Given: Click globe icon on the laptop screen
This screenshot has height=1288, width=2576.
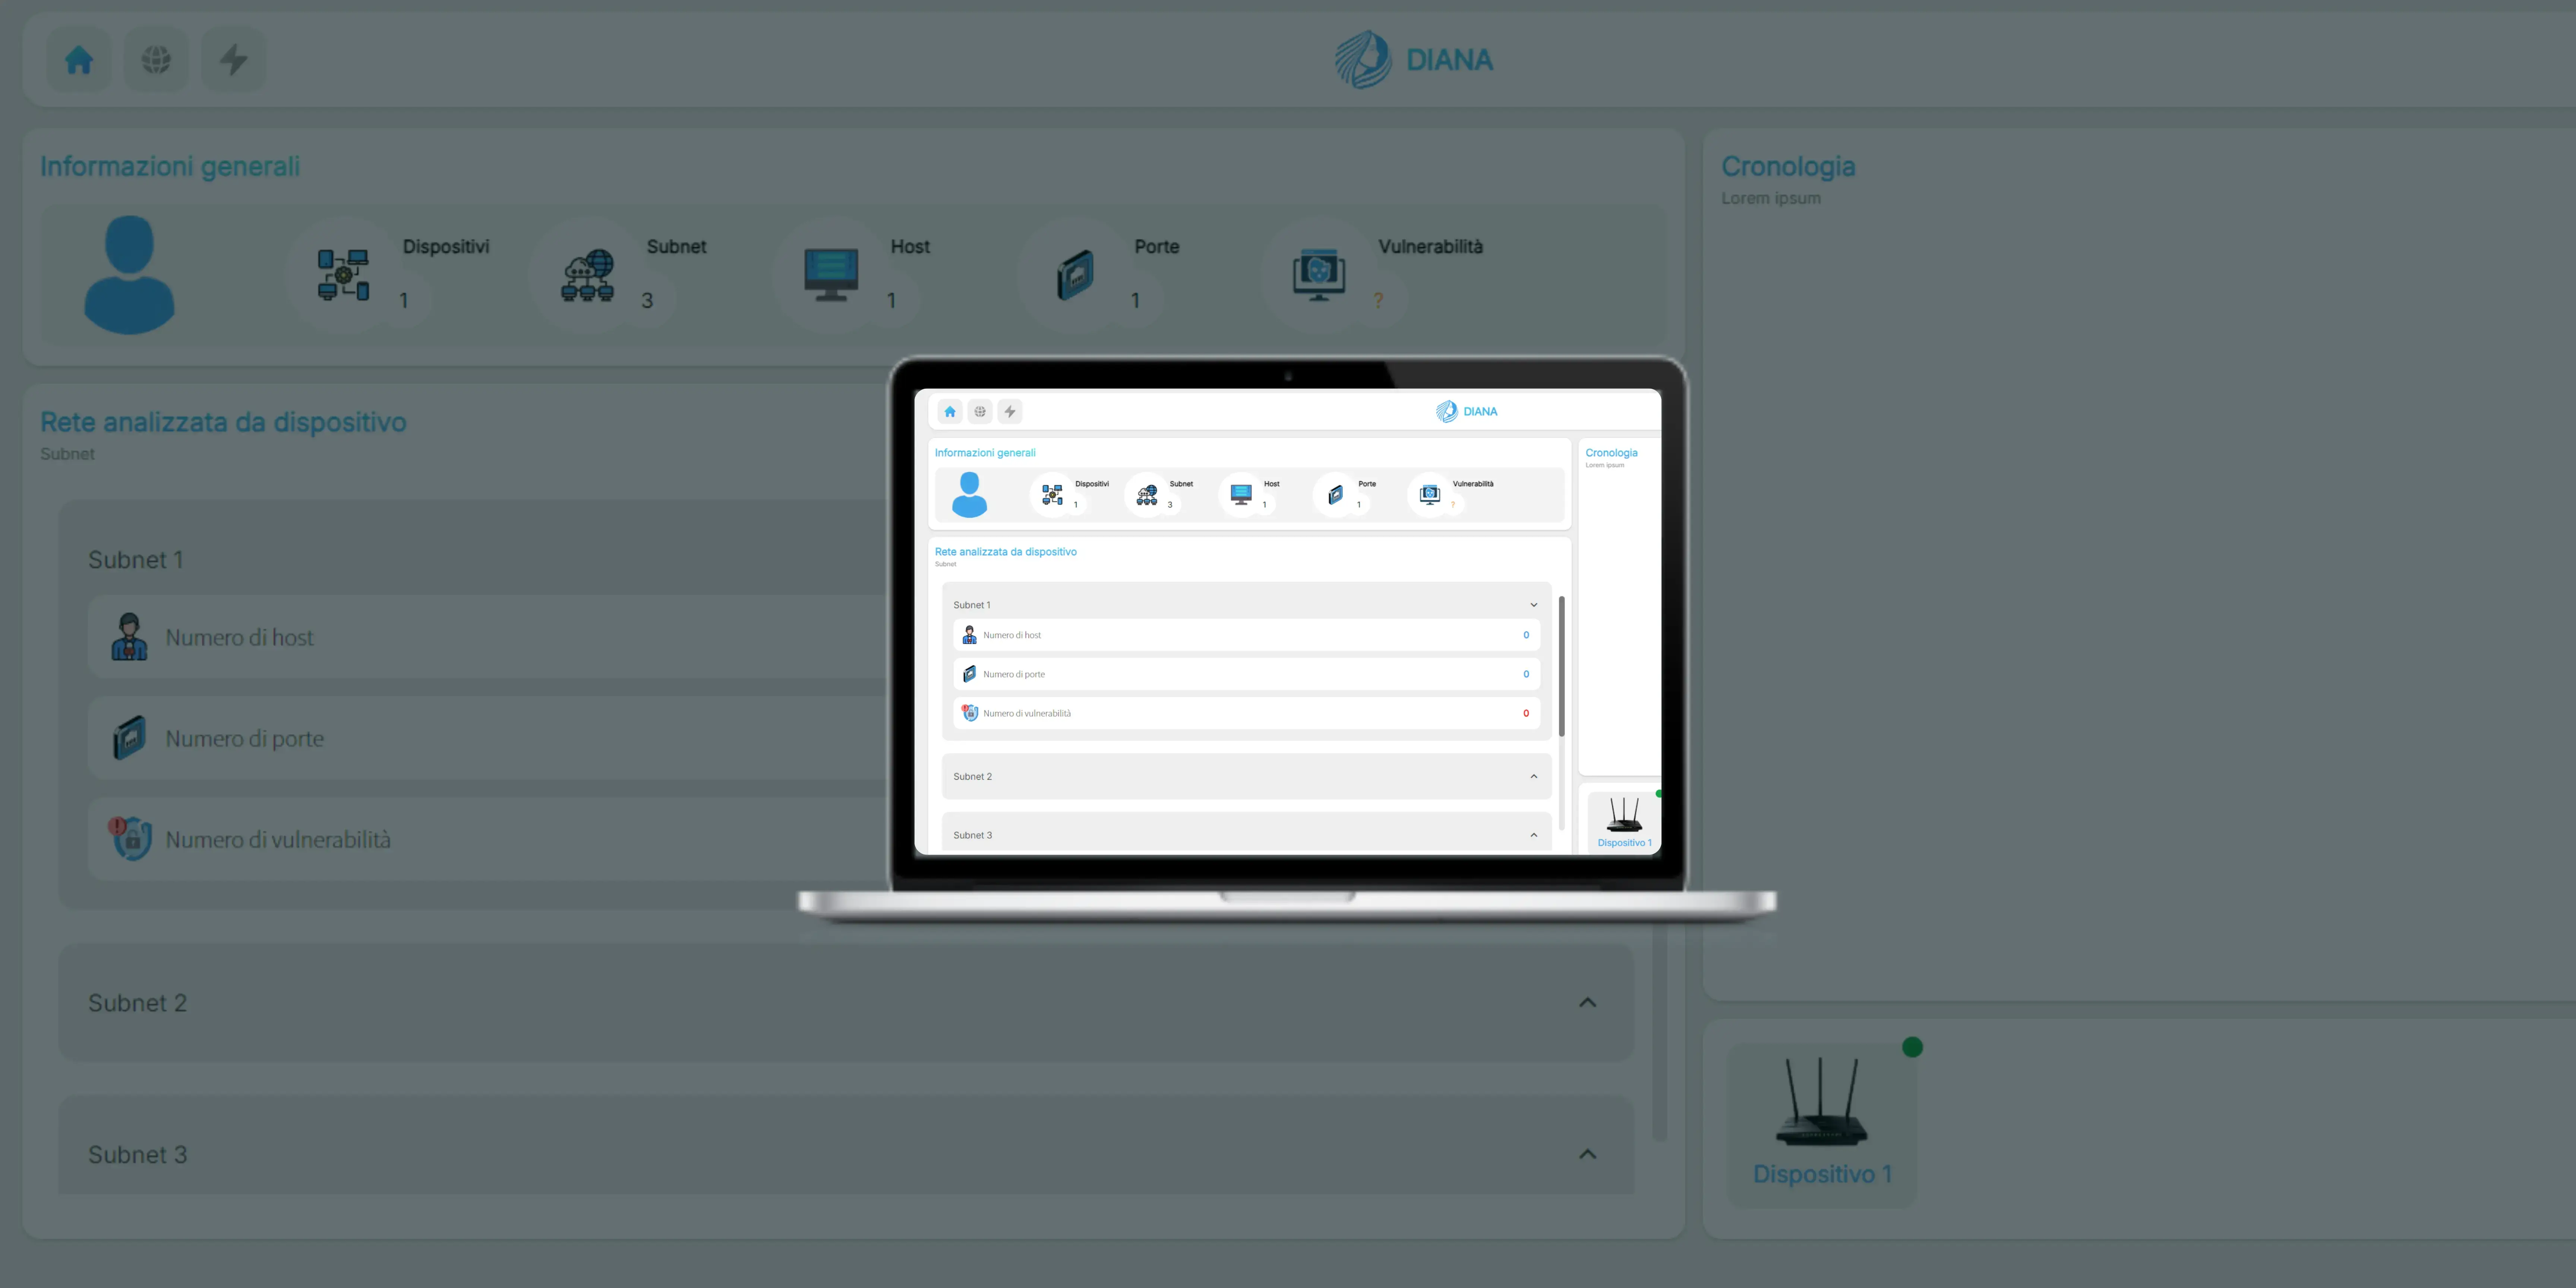Looking at the screenshot, I should [980, 411].
